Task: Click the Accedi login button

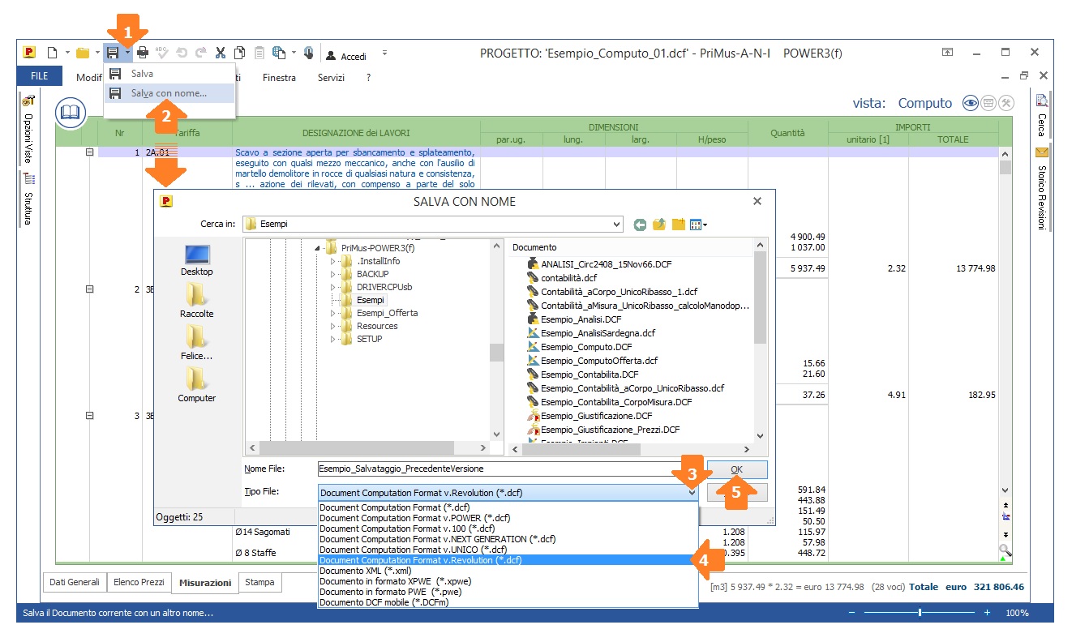Action: coord(346,56)
